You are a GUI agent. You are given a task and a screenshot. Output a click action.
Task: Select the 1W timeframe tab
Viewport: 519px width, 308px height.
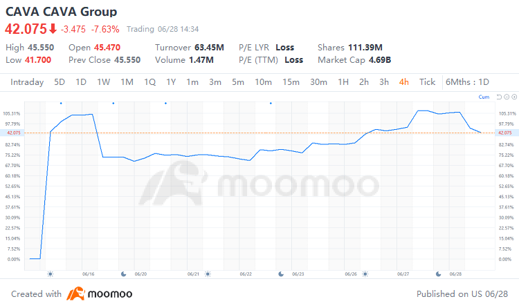104,82
